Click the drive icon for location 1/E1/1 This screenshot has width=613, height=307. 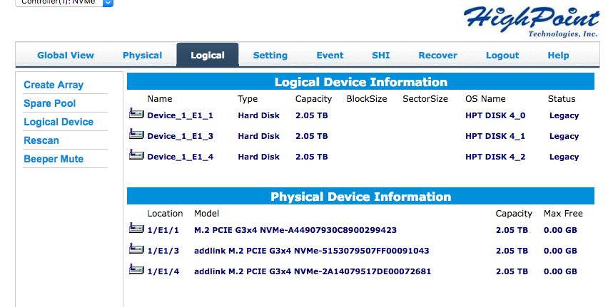pos(136,228)
